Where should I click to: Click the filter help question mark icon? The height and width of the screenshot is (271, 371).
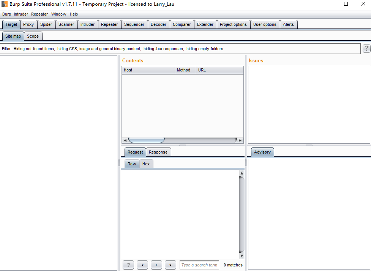pos(366,49)
